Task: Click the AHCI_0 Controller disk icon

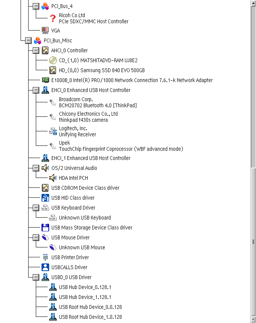Action: (45, 50)
